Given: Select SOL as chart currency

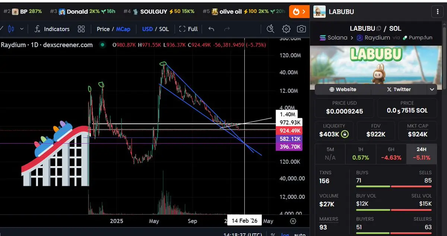Looking at the screenshot, I should click(164, 29).
